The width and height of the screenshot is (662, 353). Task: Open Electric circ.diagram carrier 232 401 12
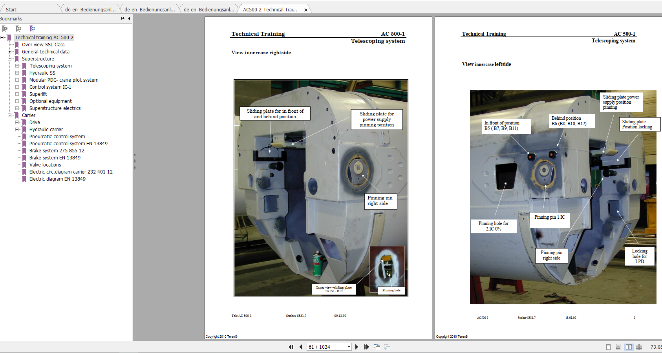(71, 172)
